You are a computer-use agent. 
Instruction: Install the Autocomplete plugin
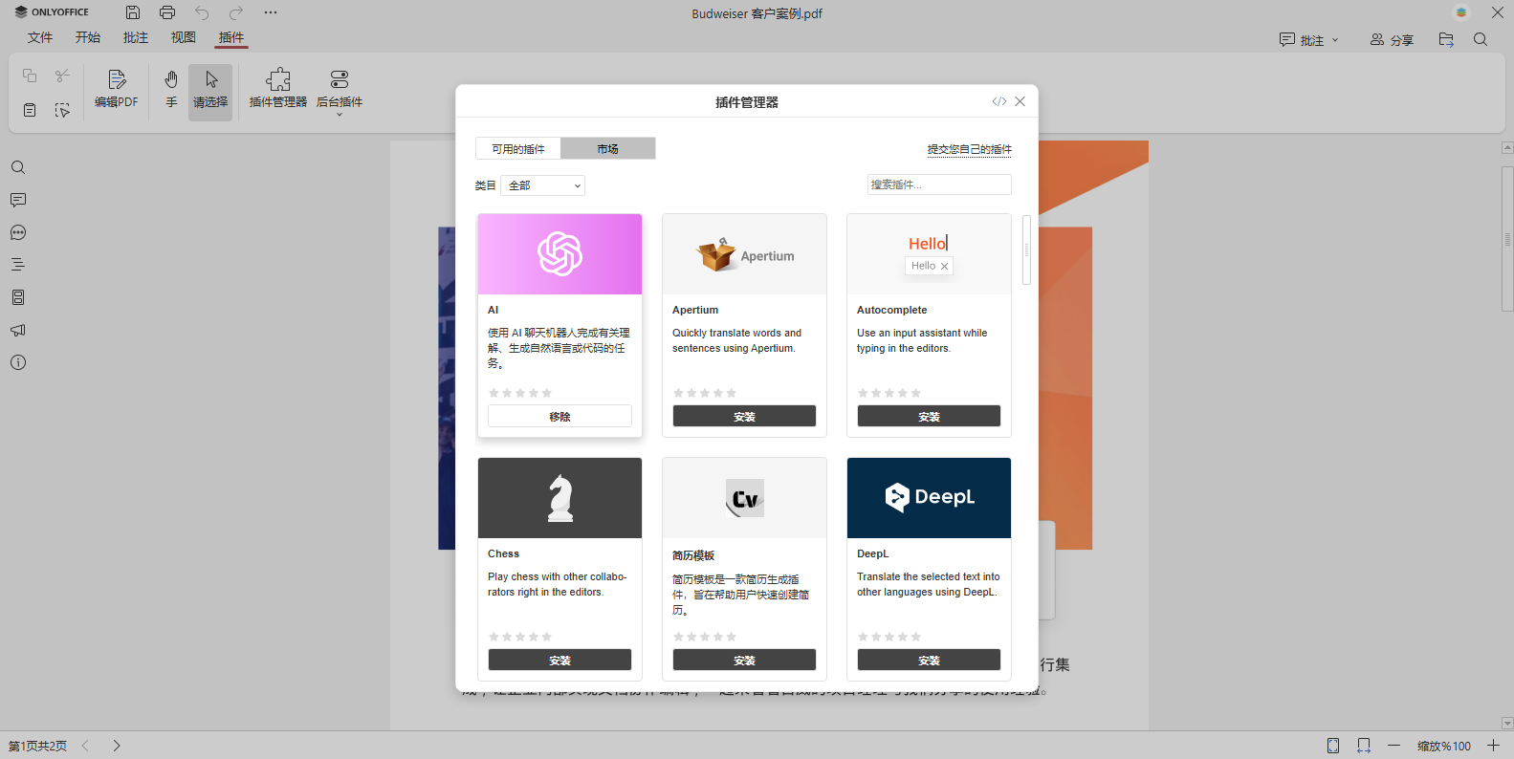point(929,416)
